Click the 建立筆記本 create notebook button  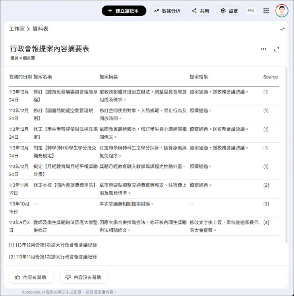click(124, 11)
